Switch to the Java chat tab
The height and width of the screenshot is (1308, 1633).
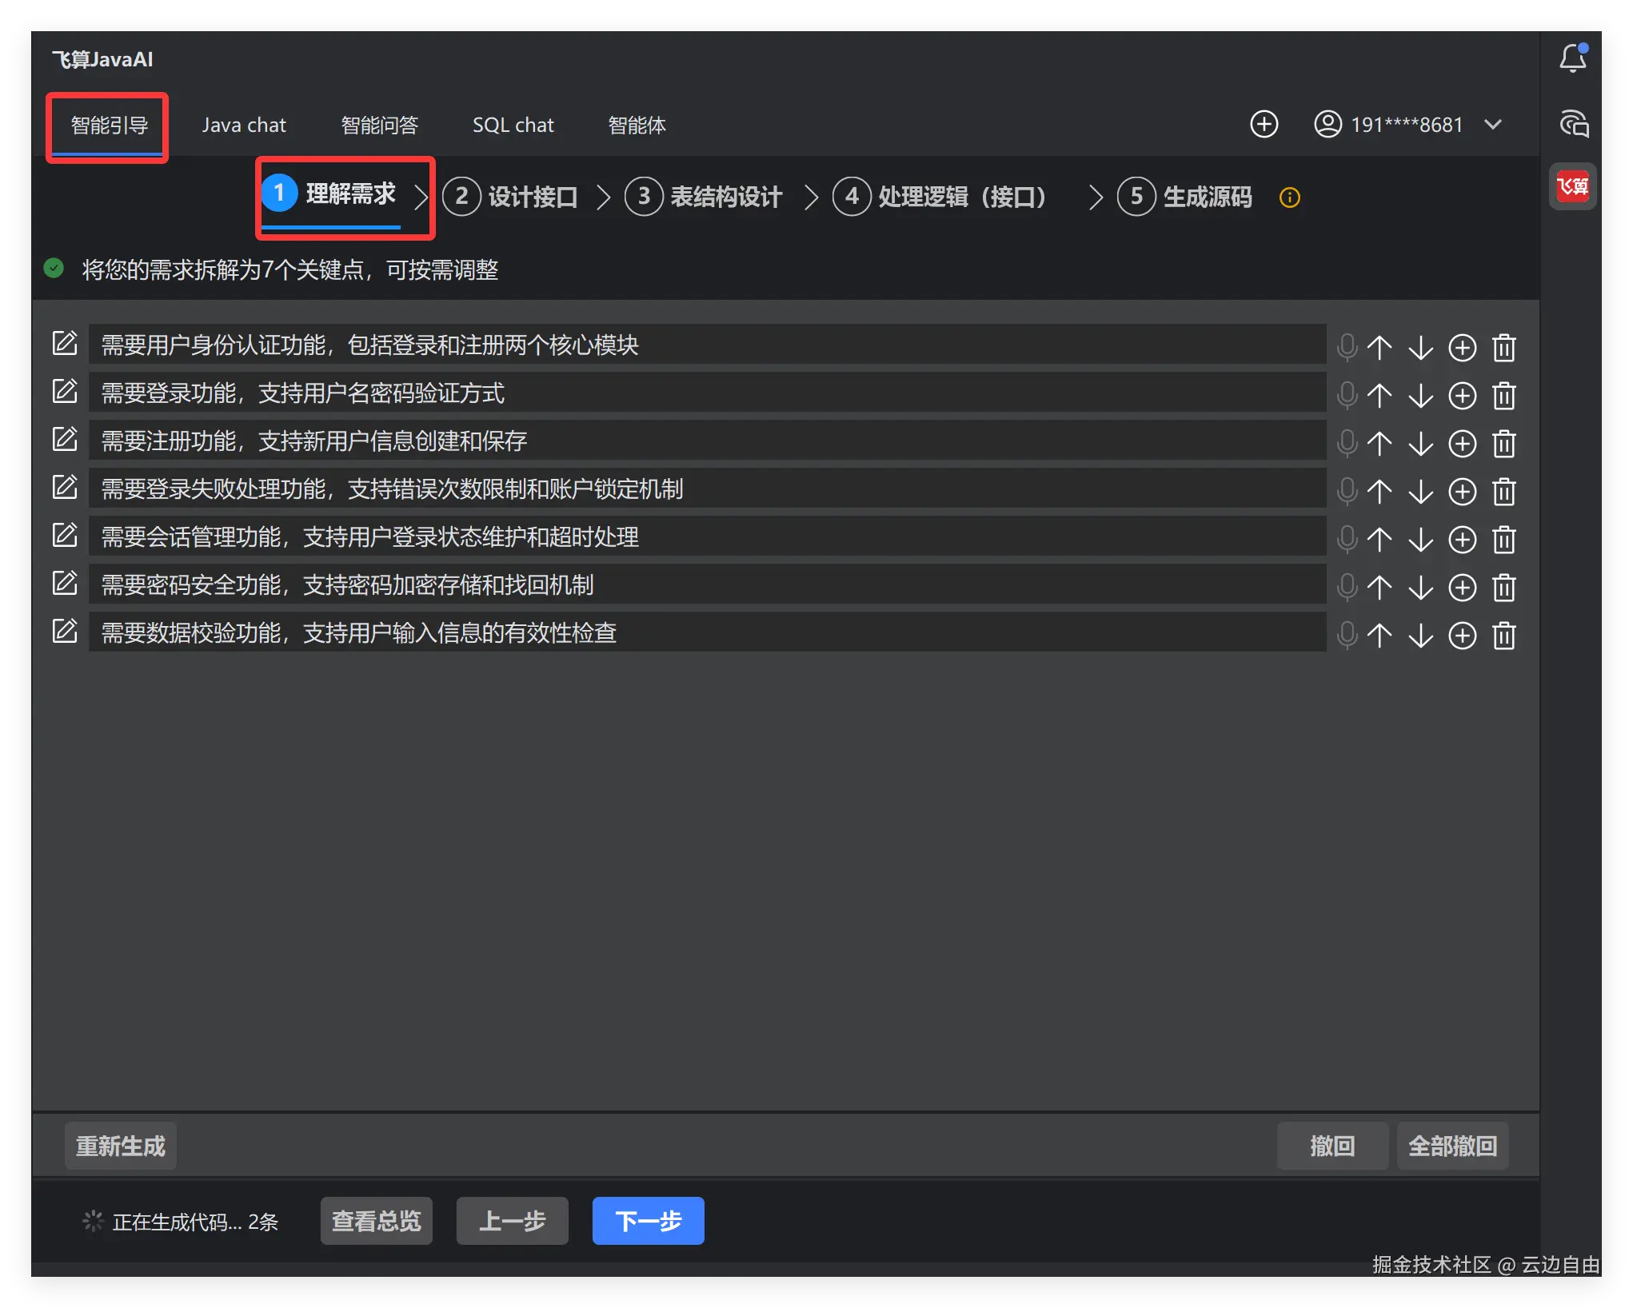[244, 126]
